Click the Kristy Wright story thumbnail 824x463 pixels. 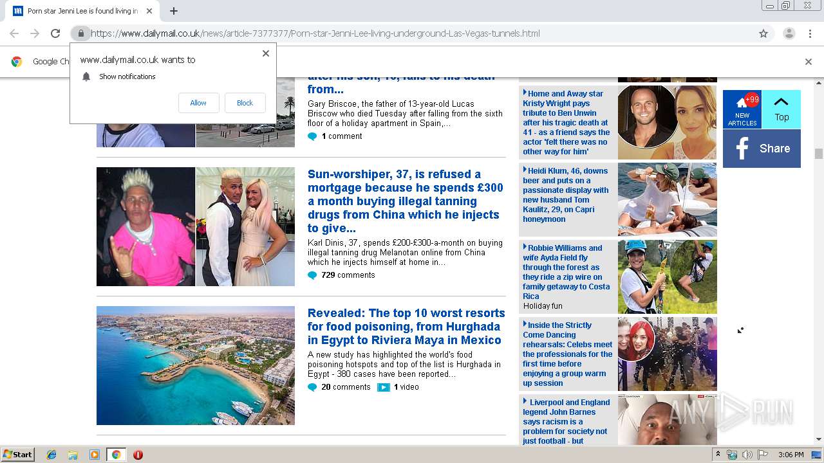[x=667, y=122]
